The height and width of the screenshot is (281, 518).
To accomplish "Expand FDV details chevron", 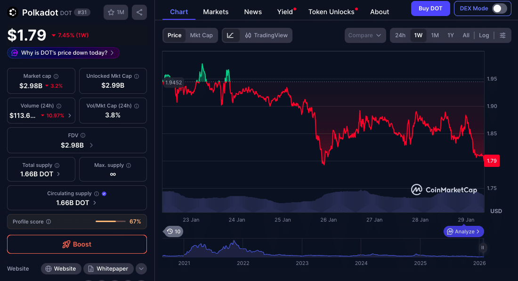I will pyautogui.click(x=91, y=145).
